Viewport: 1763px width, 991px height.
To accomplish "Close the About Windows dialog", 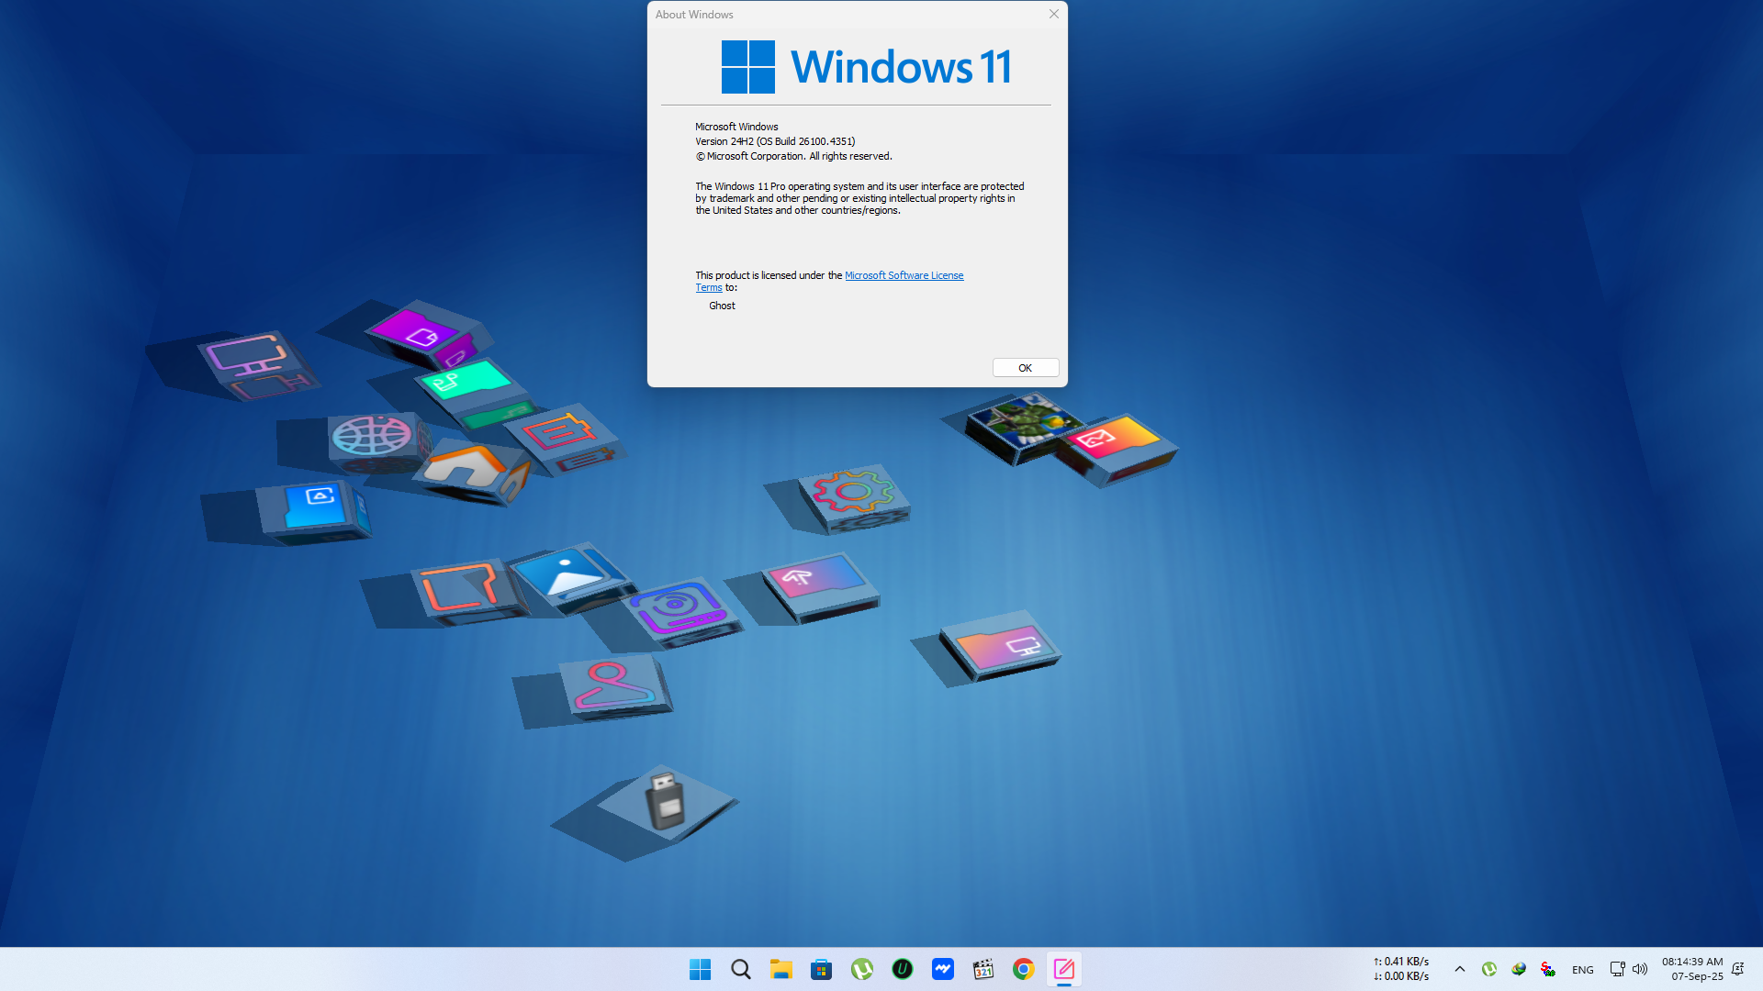I will pyautogui.click(x=1053, y=14).
